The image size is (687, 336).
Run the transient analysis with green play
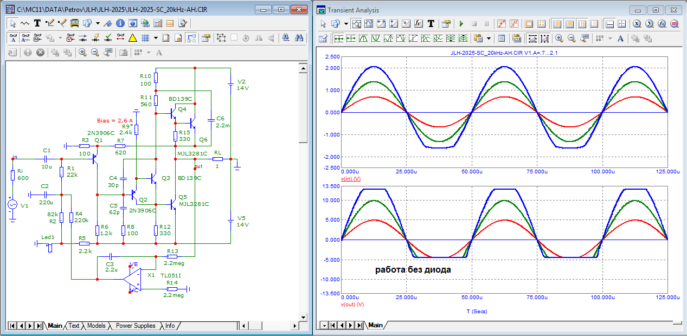pos(461,24)
